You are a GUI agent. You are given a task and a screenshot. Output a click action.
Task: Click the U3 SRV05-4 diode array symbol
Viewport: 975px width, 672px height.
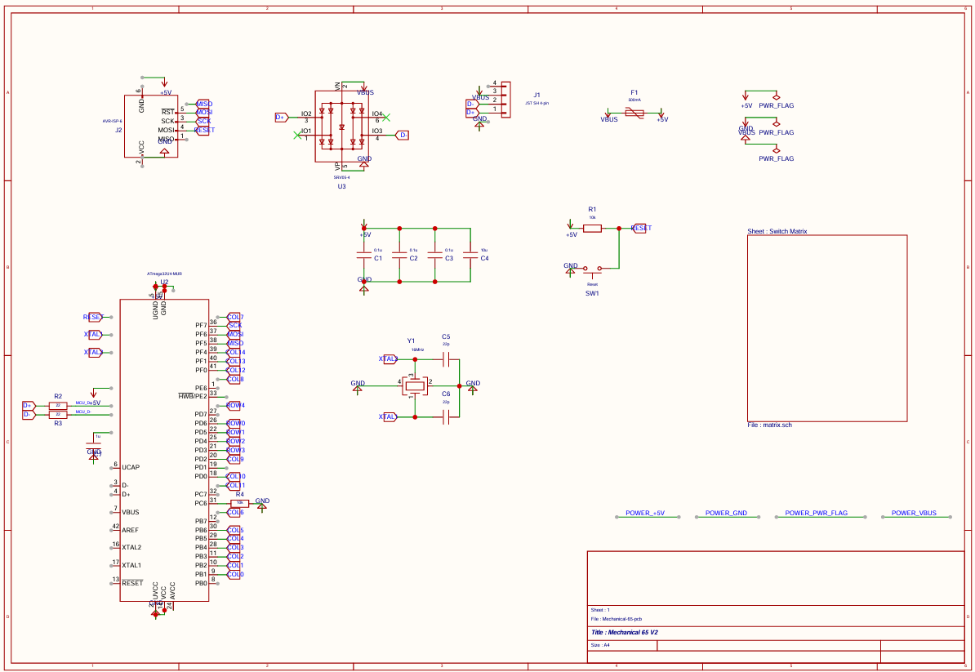coord(341,127)
